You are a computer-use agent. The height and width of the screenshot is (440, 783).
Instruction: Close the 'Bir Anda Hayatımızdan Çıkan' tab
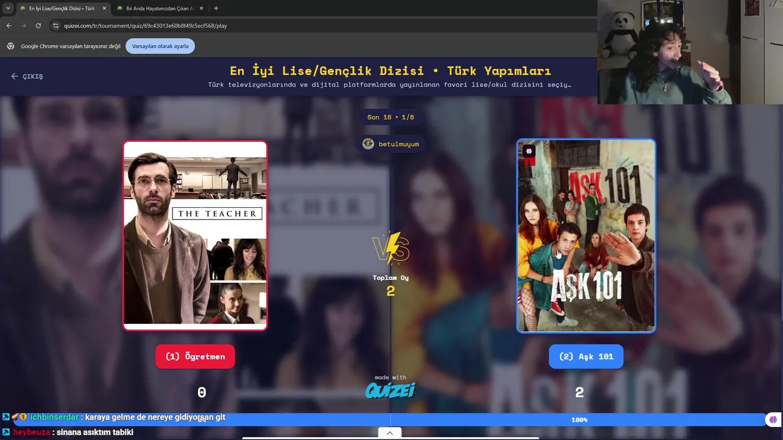click(201, 9)
